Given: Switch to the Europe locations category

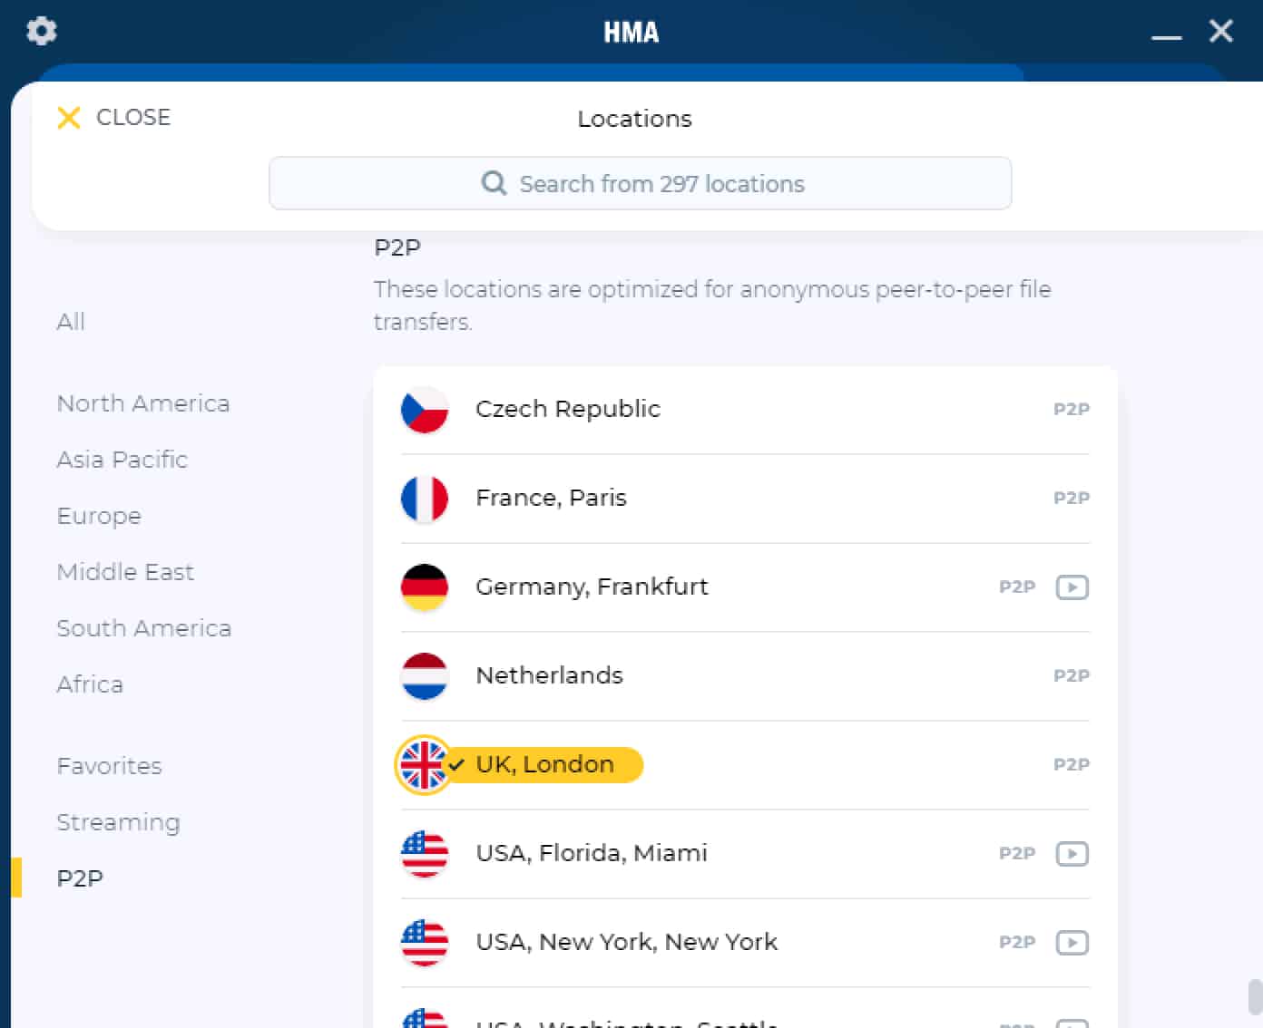Looking at the screenshot, I should click(x=99, y=516).
